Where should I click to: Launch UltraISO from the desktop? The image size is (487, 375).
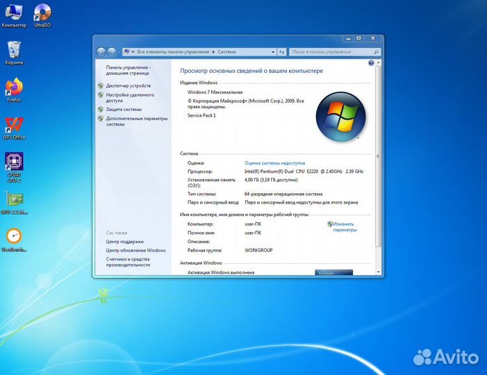42,15
